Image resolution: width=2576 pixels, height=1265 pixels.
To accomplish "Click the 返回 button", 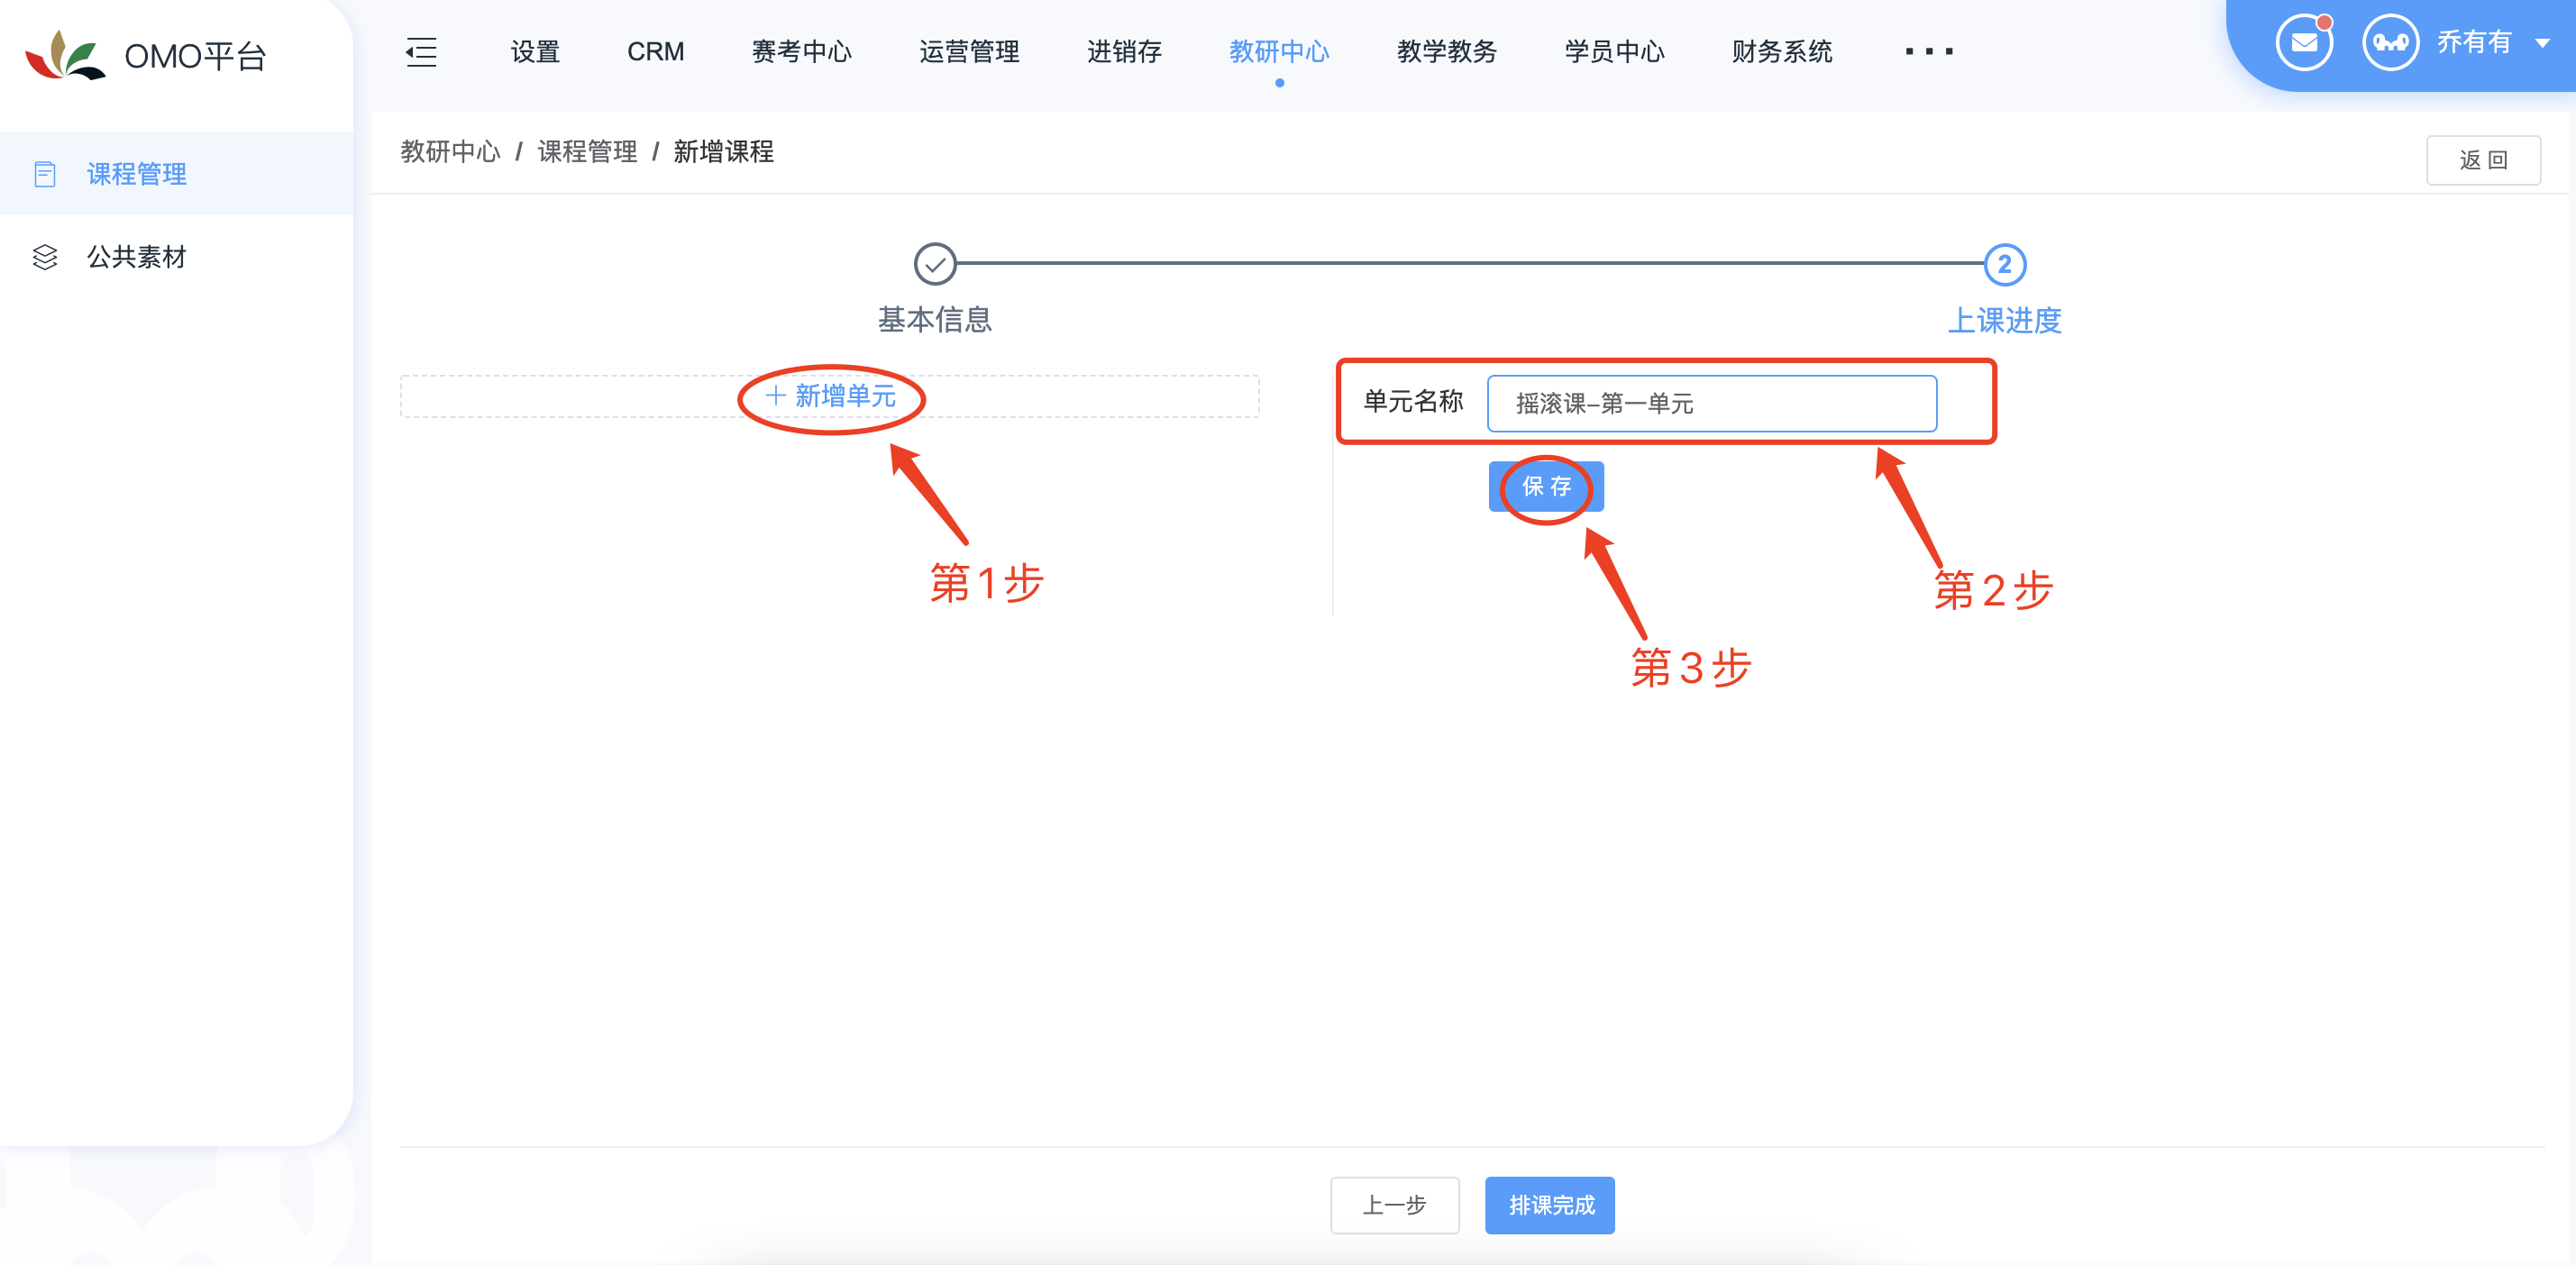I will pos(2483,160).
